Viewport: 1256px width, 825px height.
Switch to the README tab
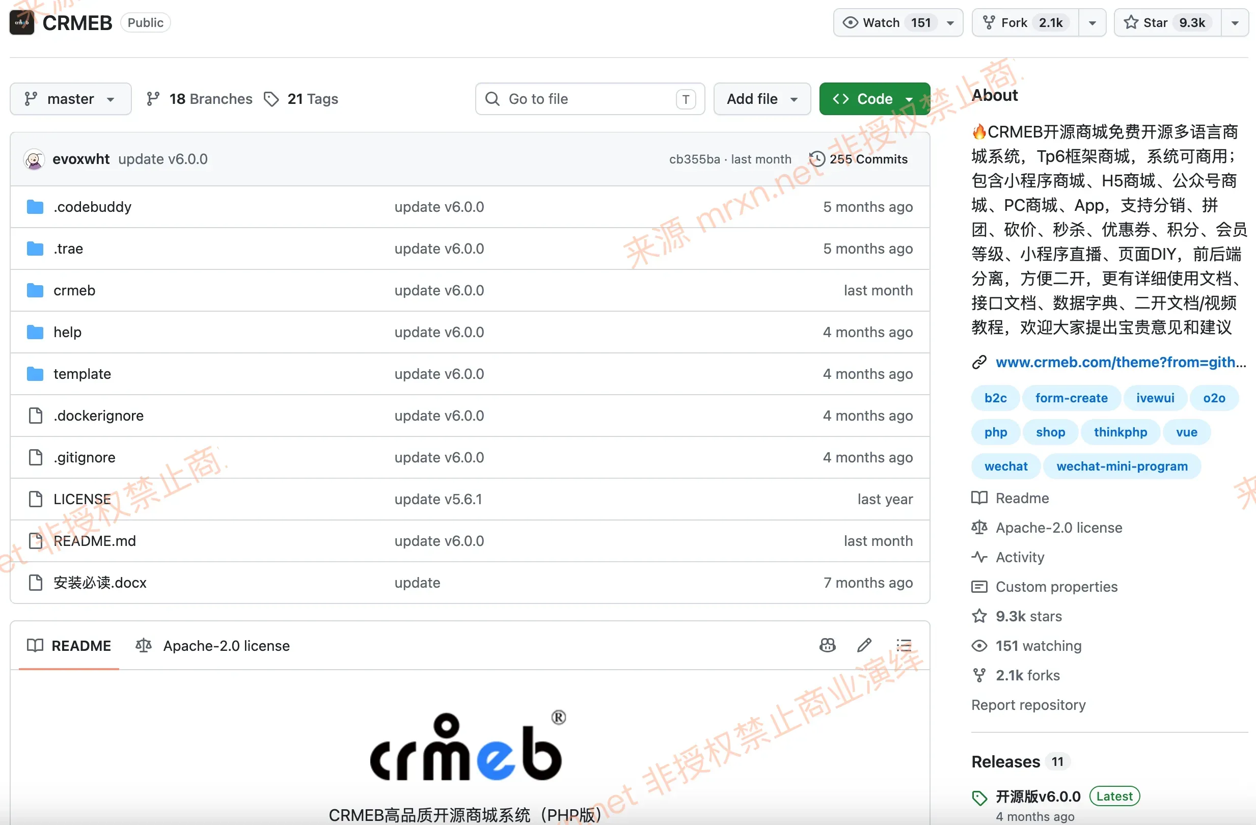(69, 646)
